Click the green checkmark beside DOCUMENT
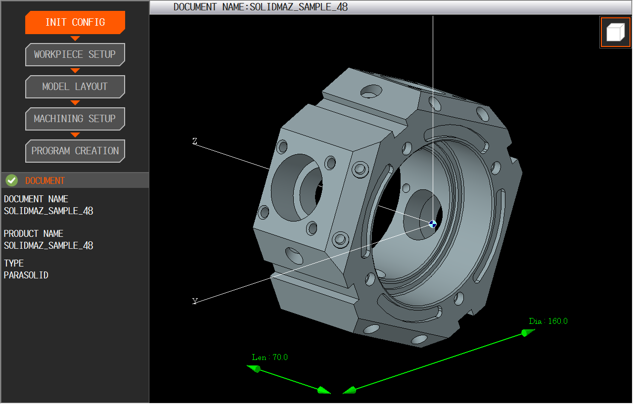633x404 pixels. pyautogui.click(x=11, y=180)
